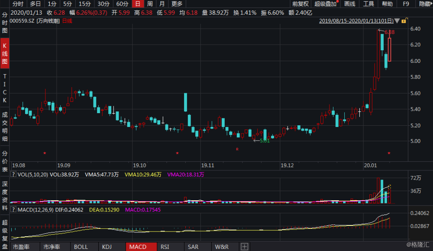Open the 更多 timeframe options
This screenshot has height=251, width=433.
[x=177, y=4]
